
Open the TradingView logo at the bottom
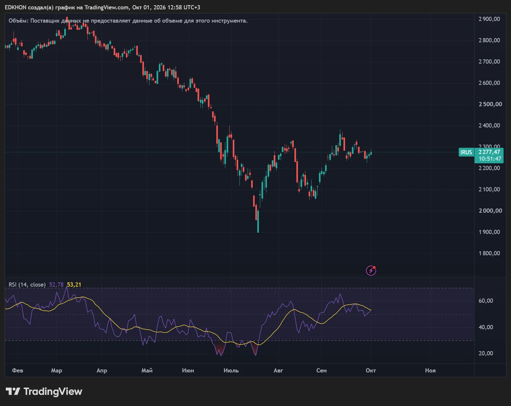(x=44, y=391)
